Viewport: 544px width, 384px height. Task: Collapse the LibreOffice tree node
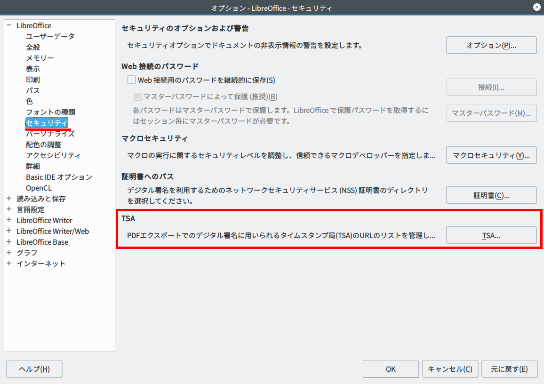coord(9,25)
